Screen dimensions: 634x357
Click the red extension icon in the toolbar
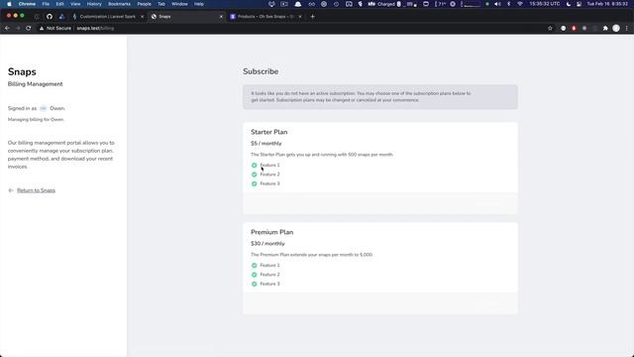(574, 29)
